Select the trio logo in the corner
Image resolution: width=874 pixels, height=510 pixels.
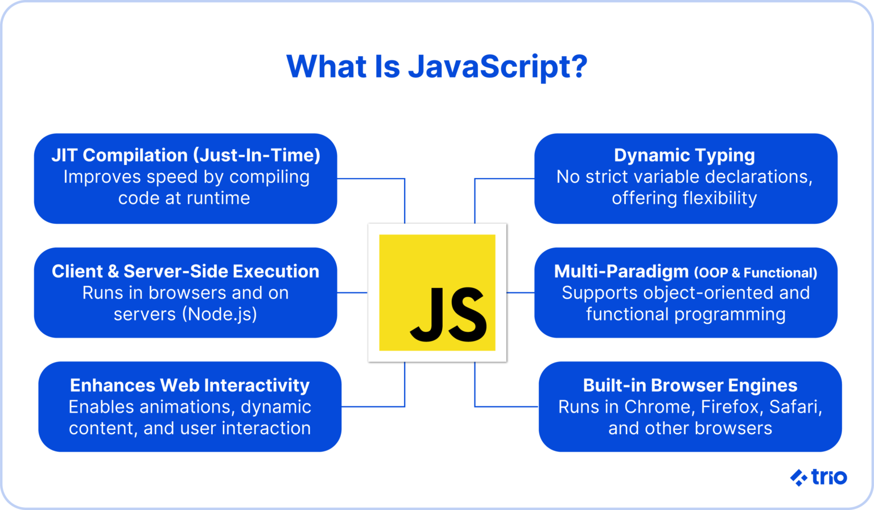[x=818, y=477]
